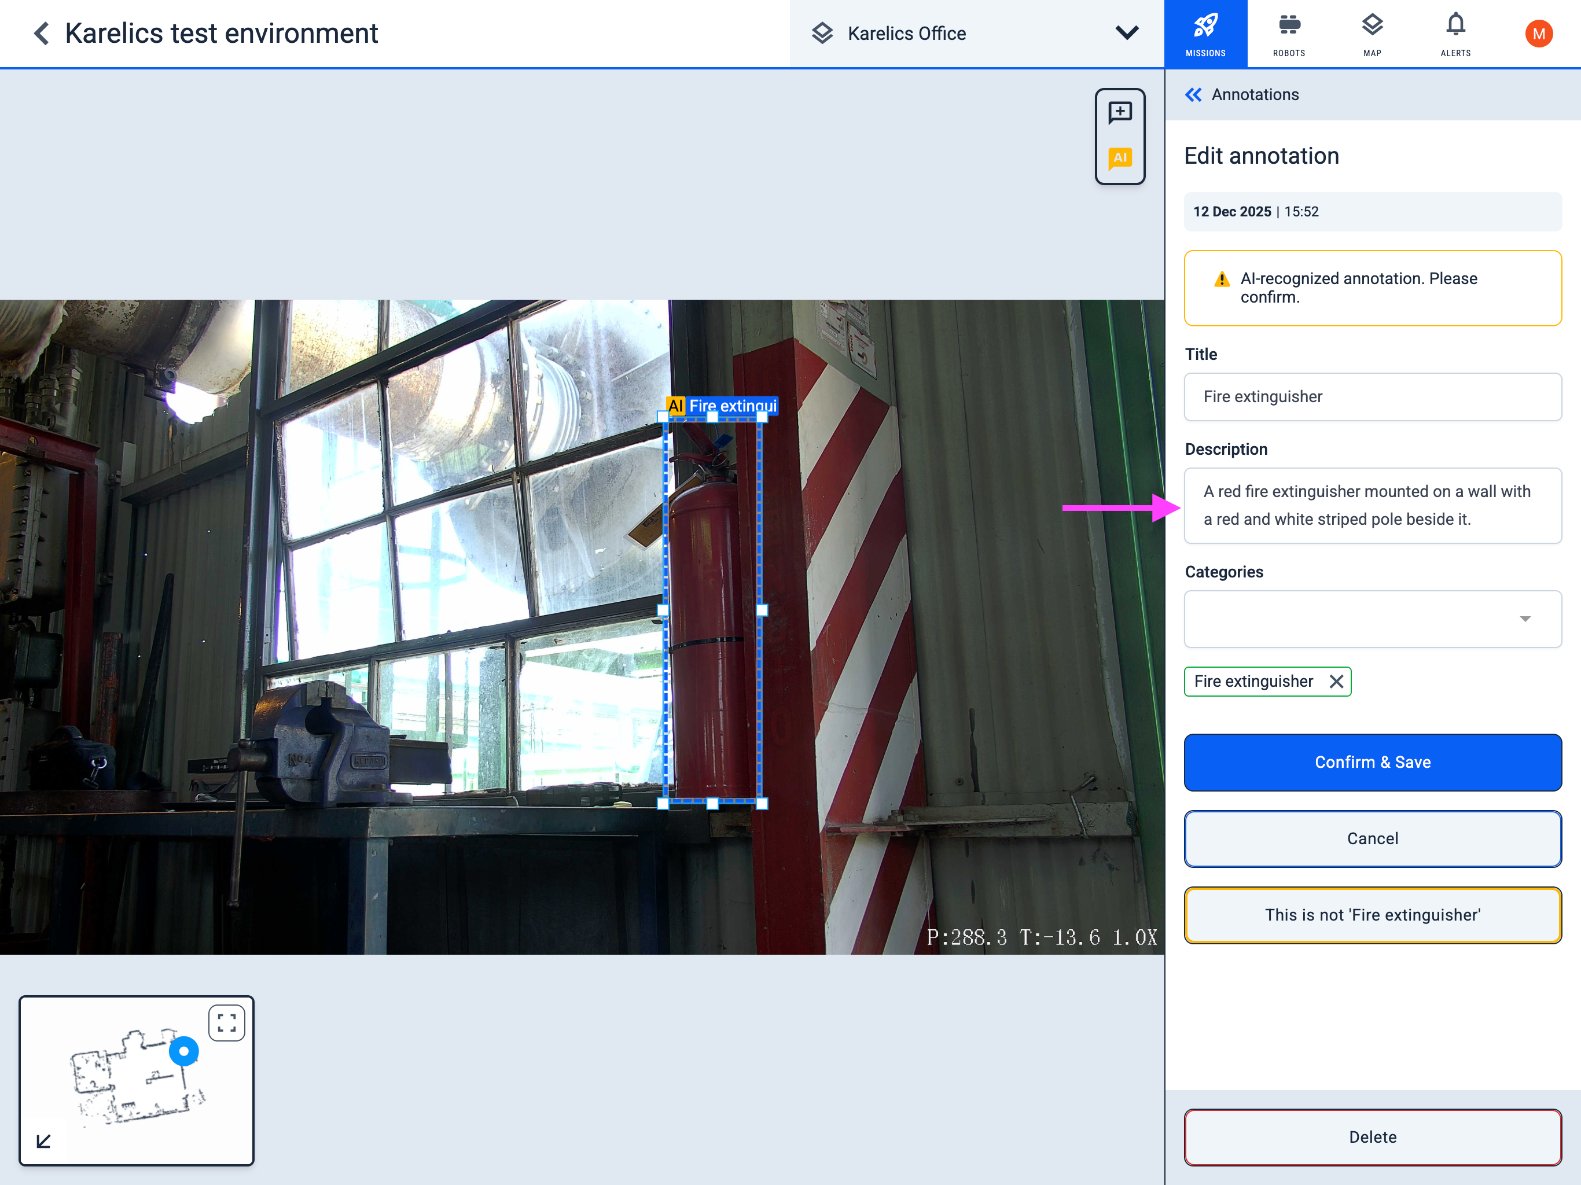This screenshot has height=1185, width=1581.
Task: Click "This is not 'Fire extinguisher'" button
Action: point(1372,915)
